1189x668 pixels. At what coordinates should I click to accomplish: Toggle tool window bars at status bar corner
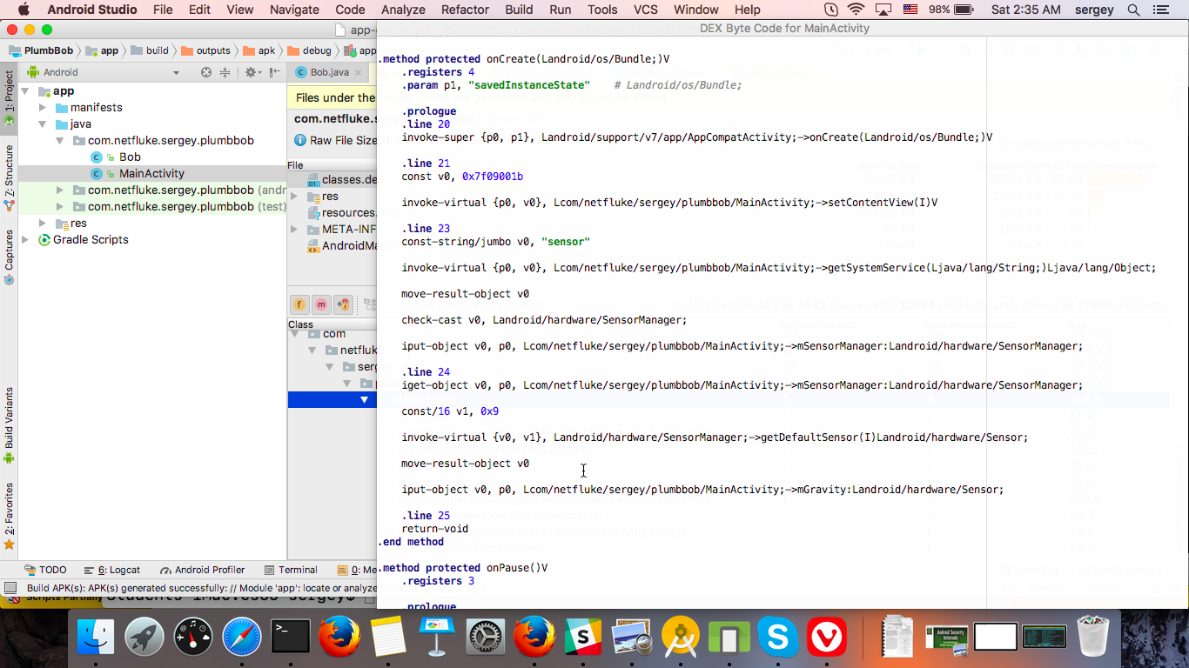pos(10,588)
